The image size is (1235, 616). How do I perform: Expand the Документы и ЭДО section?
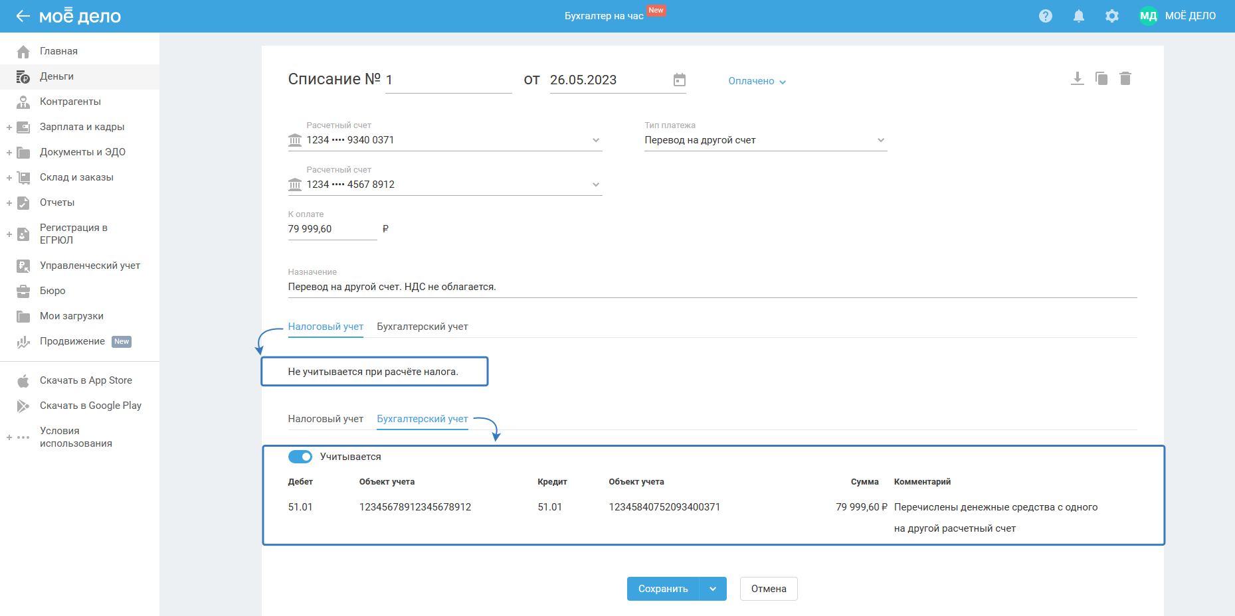coord(9,152)
